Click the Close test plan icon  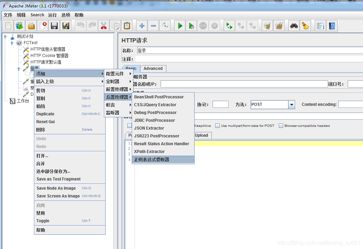tap(43, 26)
